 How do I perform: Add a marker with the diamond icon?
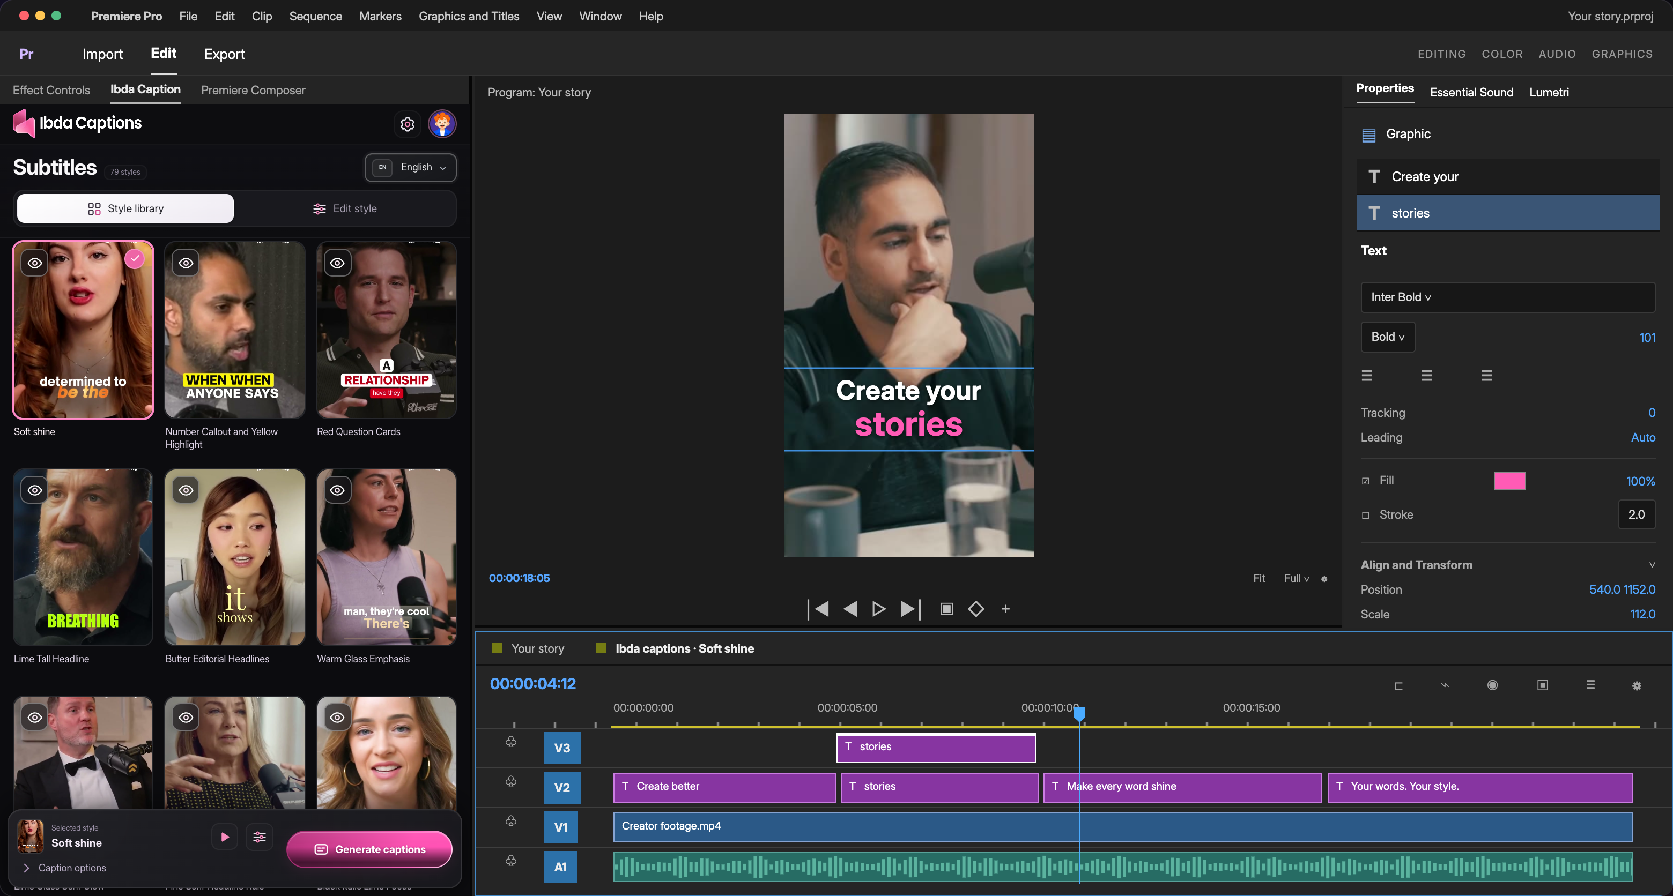point(975,609)
